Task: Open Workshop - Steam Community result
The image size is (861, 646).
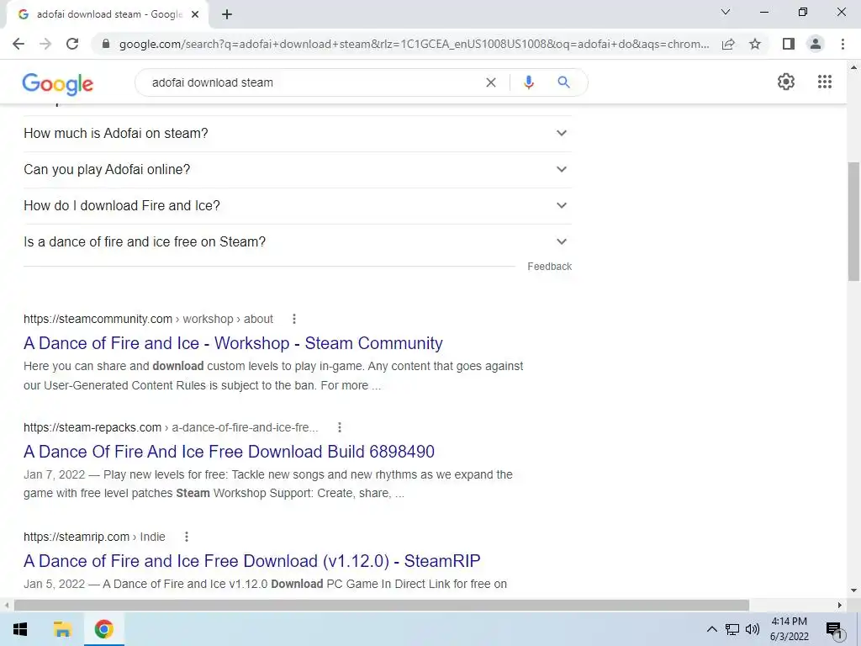Action: pyautogui.click(x=234, y=343)
